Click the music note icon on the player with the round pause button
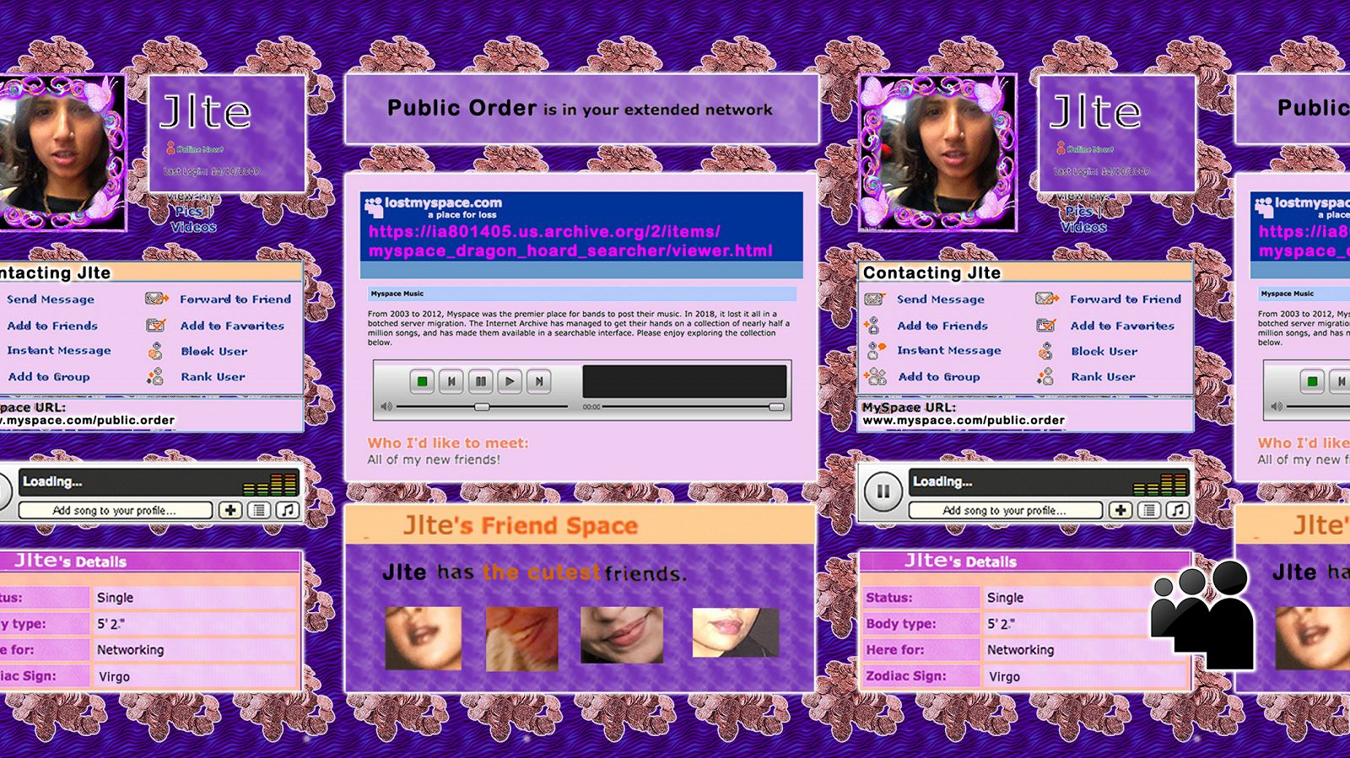1350x758 pixels. pos(1178,510)
